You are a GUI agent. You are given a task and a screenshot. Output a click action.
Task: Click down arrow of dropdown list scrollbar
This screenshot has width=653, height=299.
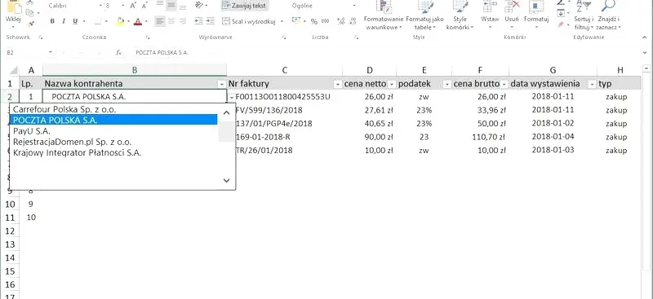pyautogui.click(x=226, y=181)
